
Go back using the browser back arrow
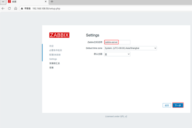tap(3, 8)
